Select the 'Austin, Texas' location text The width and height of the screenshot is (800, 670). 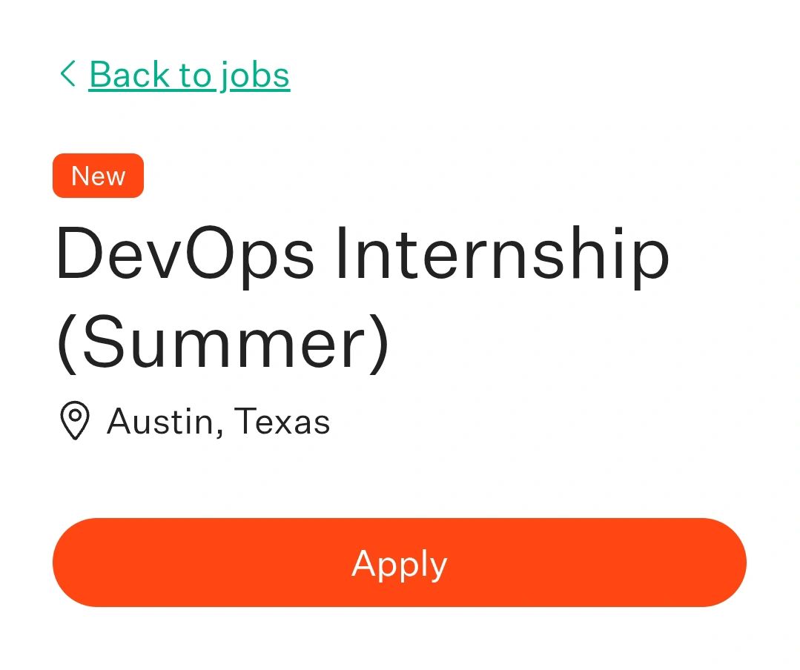point(218,422)
